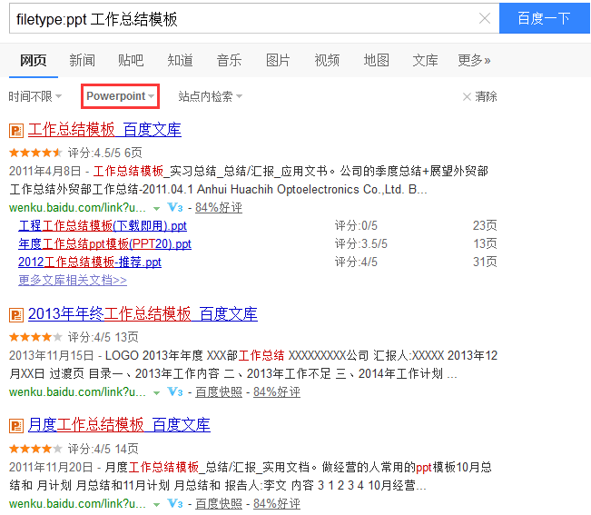
Task: Open 84%好评 link in the 2013年 result
Action: click(x=277, y=392)
